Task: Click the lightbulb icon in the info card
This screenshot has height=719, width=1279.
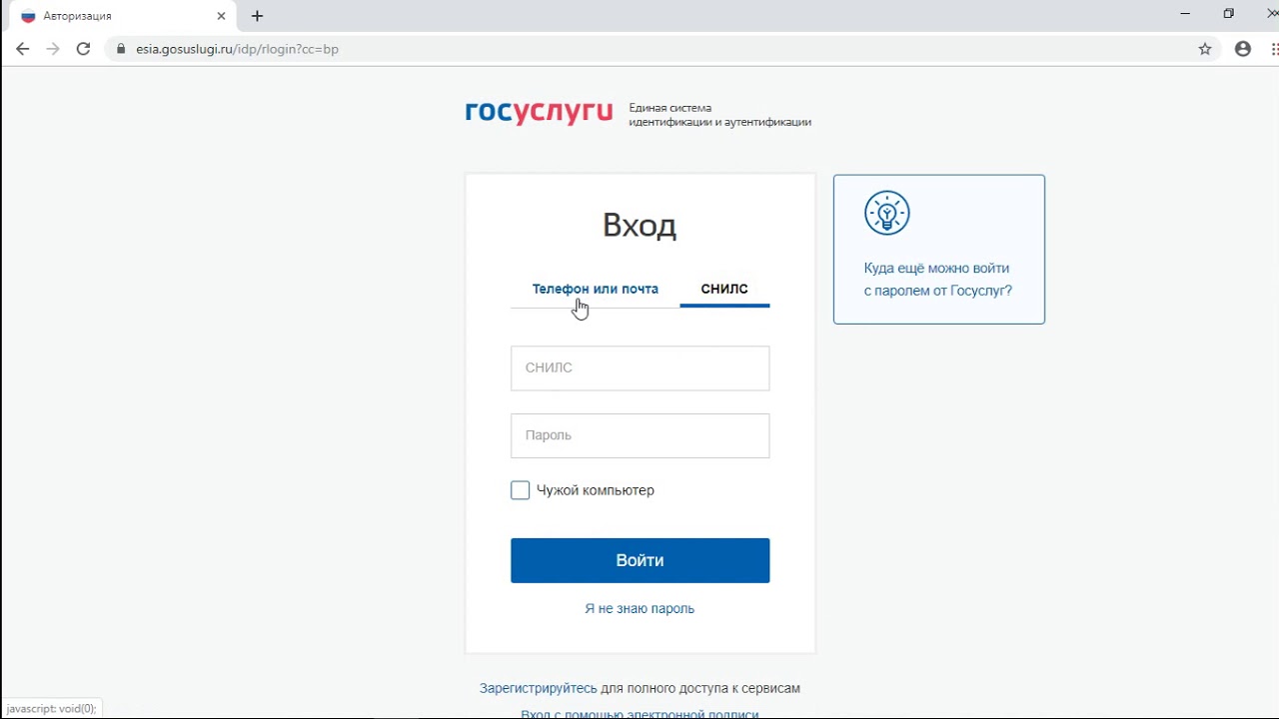Action: pyautogui.click(x=887, y=213)
